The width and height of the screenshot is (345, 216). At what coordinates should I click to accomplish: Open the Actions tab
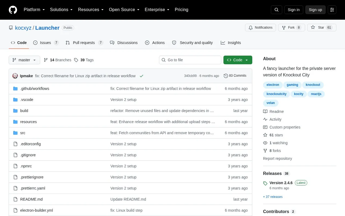point(155,43)
